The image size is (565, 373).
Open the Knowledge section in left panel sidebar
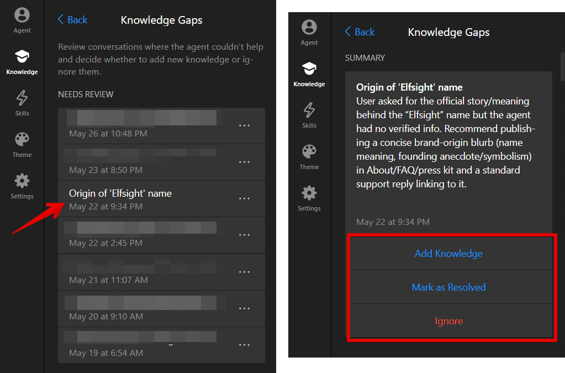pyautogui.click(x=22, y=62)
